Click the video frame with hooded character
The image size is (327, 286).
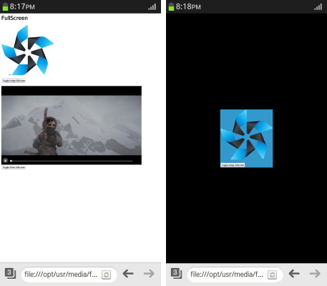click(x=72, y=125)
